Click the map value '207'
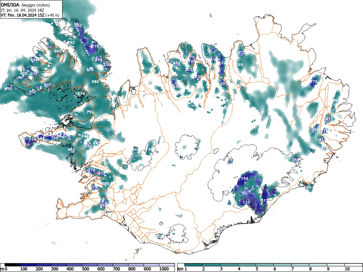363x272 pixels. (x=224, y=83)
